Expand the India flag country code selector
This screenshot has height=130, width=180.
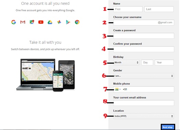pos(118,89)
